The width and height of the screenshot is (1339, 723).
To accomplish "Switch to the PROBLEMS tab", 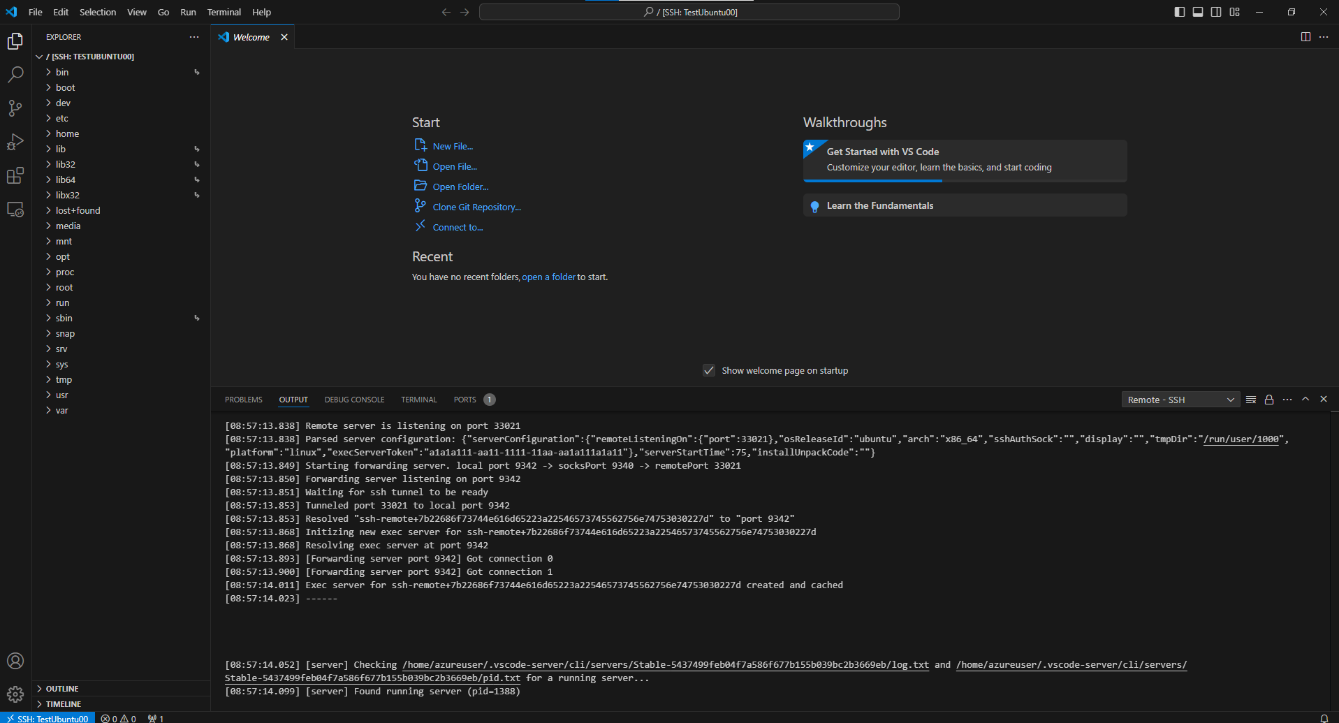I will tap(244, 400).
